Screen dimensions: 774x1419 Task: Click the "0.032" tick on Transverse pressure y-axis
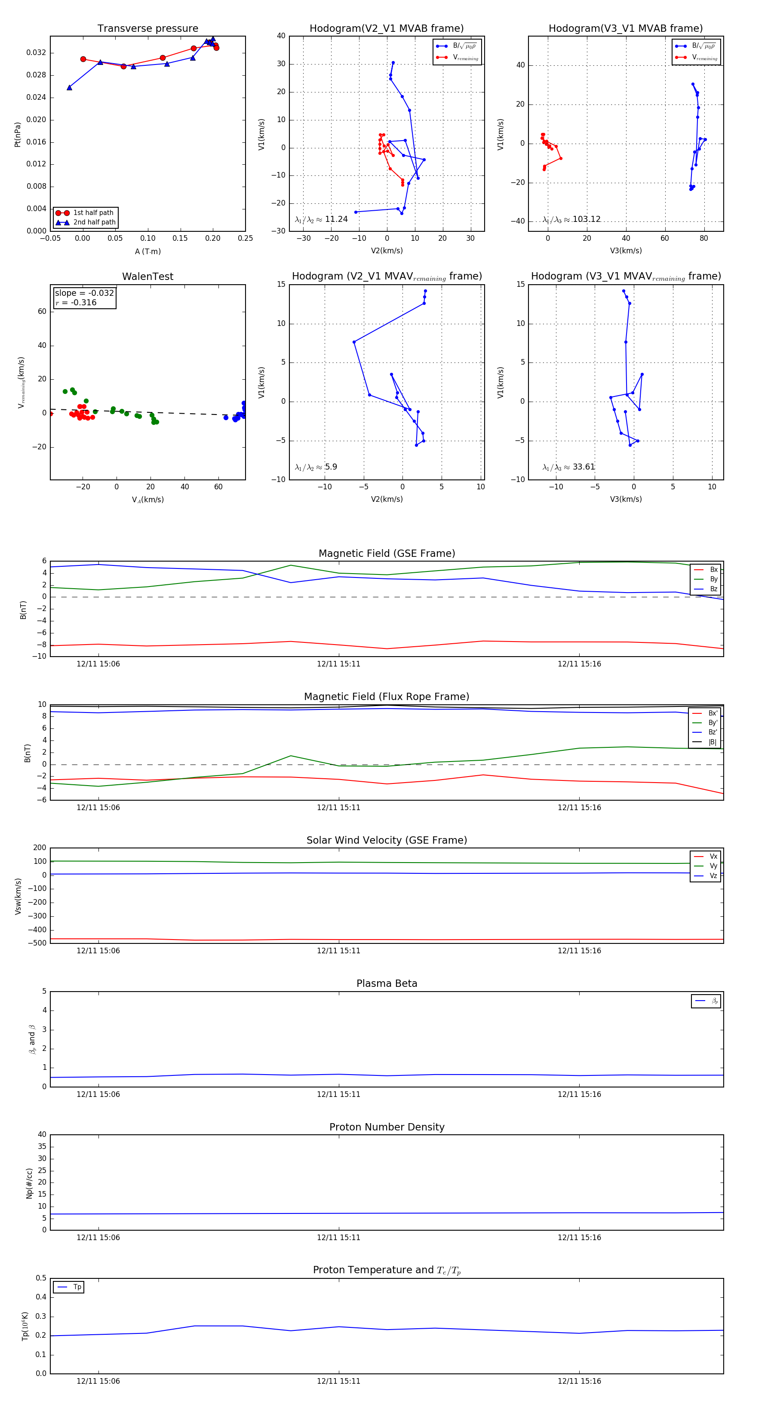(37, 53)
